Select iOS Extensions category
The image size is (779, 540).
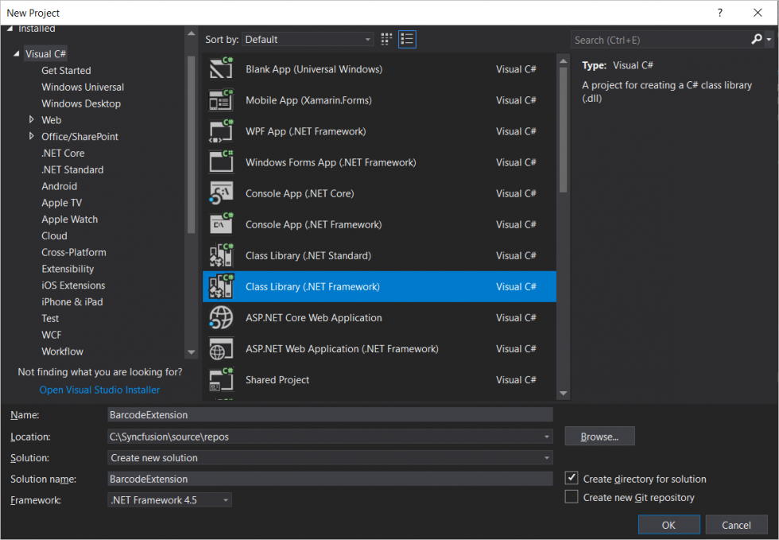pyautogui.click(x=73, y=286)
